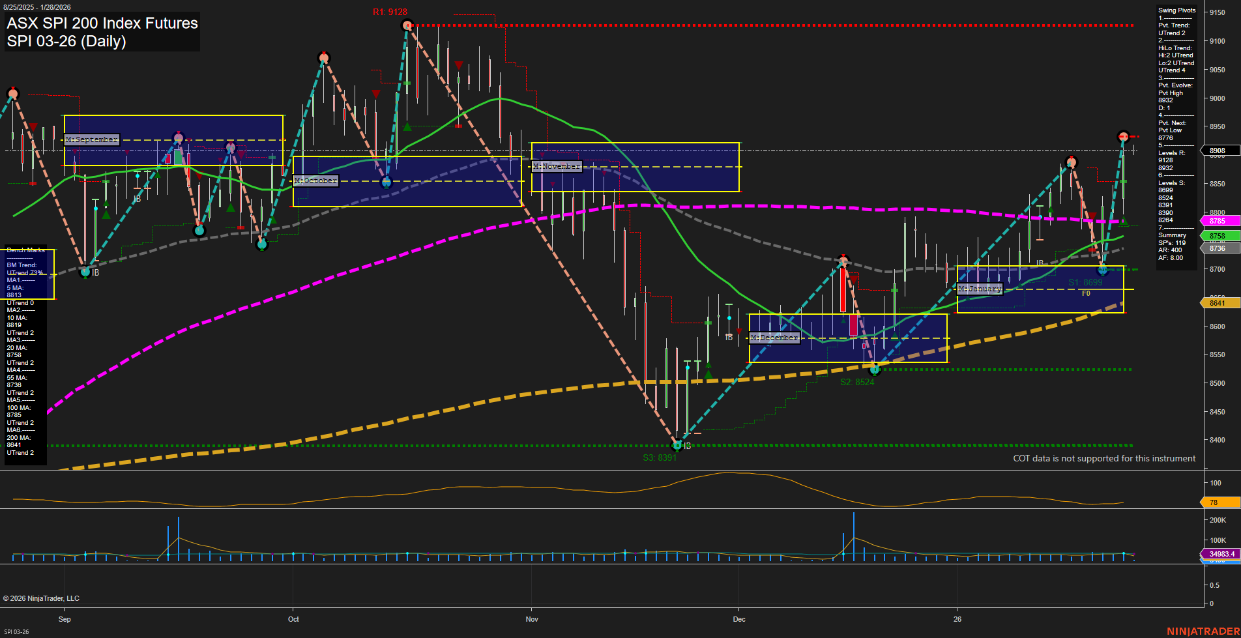The height and width of the screenshot is (638, 1241).
Task: Click the M:December range label
Action: tap(775, 338)
